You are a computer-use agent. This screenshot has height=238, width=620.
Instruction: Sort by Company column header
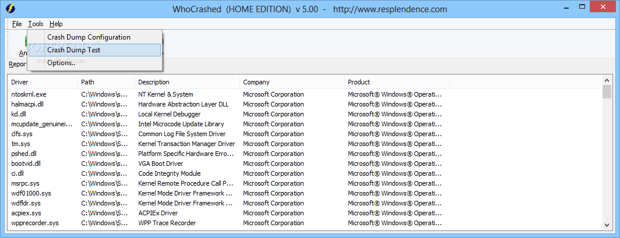click(292, 82)
